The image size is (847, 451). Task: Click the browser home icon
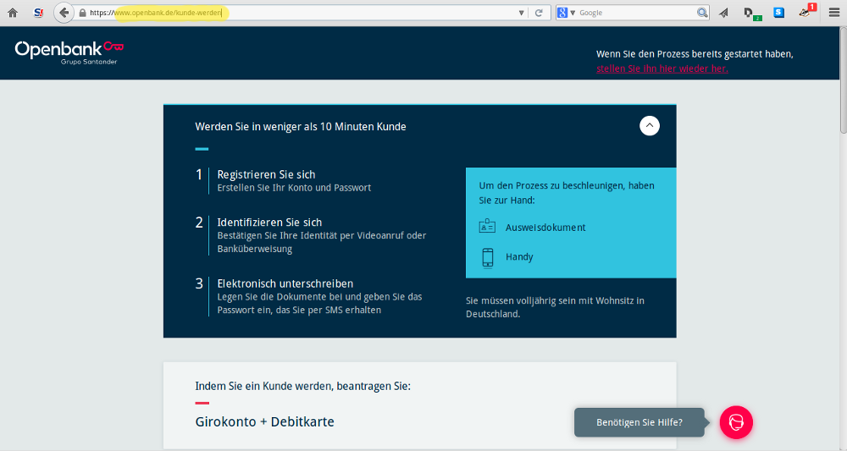[13, 13]
